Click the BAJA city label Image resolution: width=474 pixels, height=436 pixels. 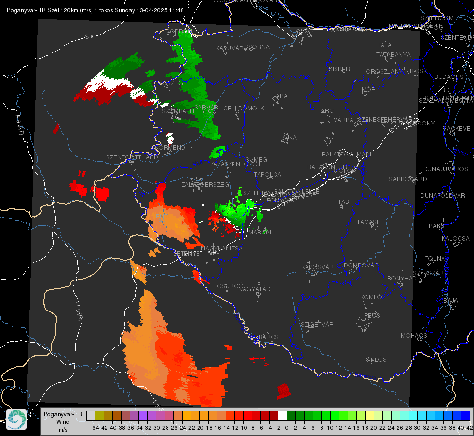pos(451,300)
